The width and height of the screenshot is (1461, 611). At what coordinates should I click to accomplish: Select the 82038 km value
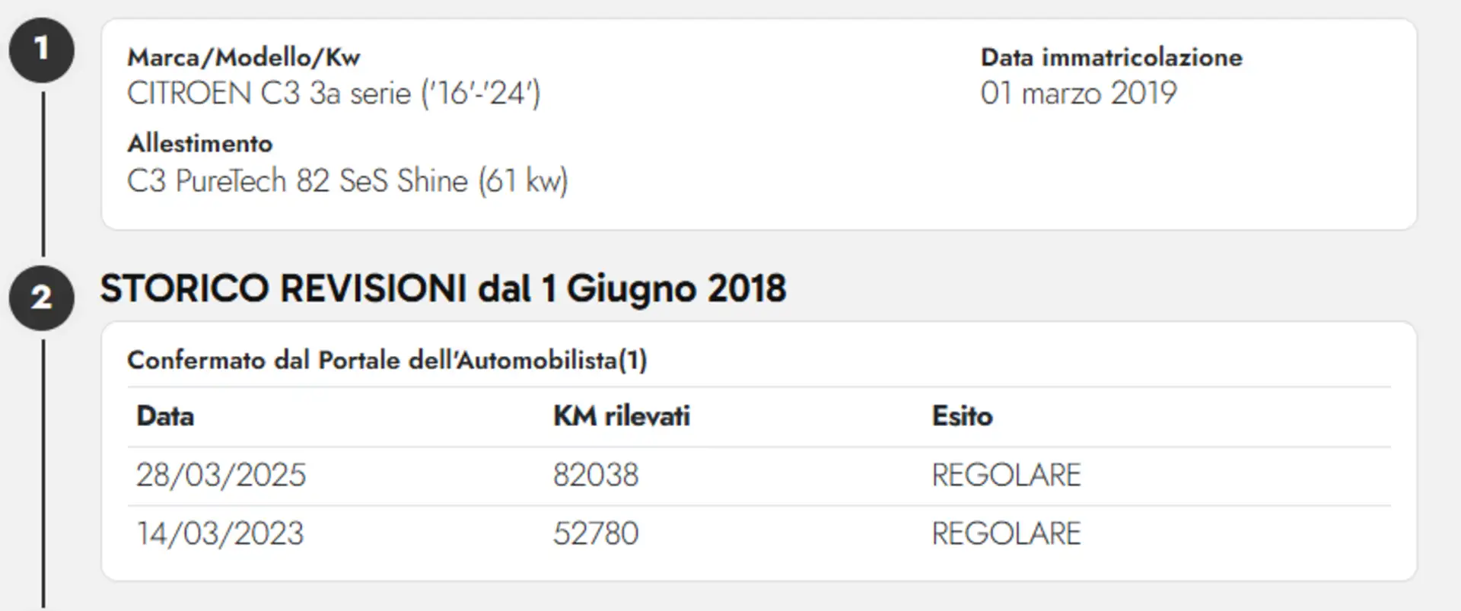coord(595,475)
